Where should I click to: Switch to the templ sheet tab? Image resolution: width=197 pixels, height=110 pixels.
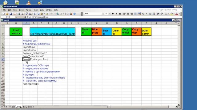tap(30, 107)
